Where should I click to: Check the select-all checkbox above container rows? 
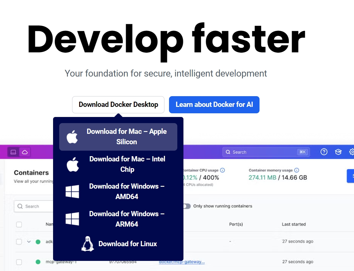pyautogui.click(x=19, y=224)
